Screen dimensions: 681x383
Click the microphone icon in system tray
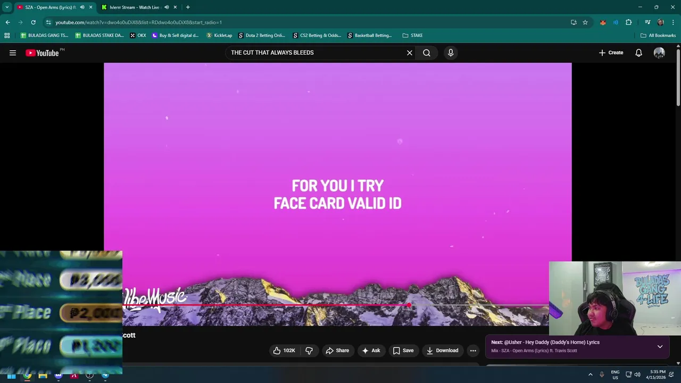pyautogui.click(x=602, y=375)
